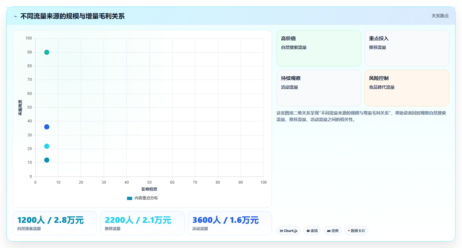Click the 推荐流量 label under 2200人
This screenshot has height=248, width=462.
pos(112,229)
